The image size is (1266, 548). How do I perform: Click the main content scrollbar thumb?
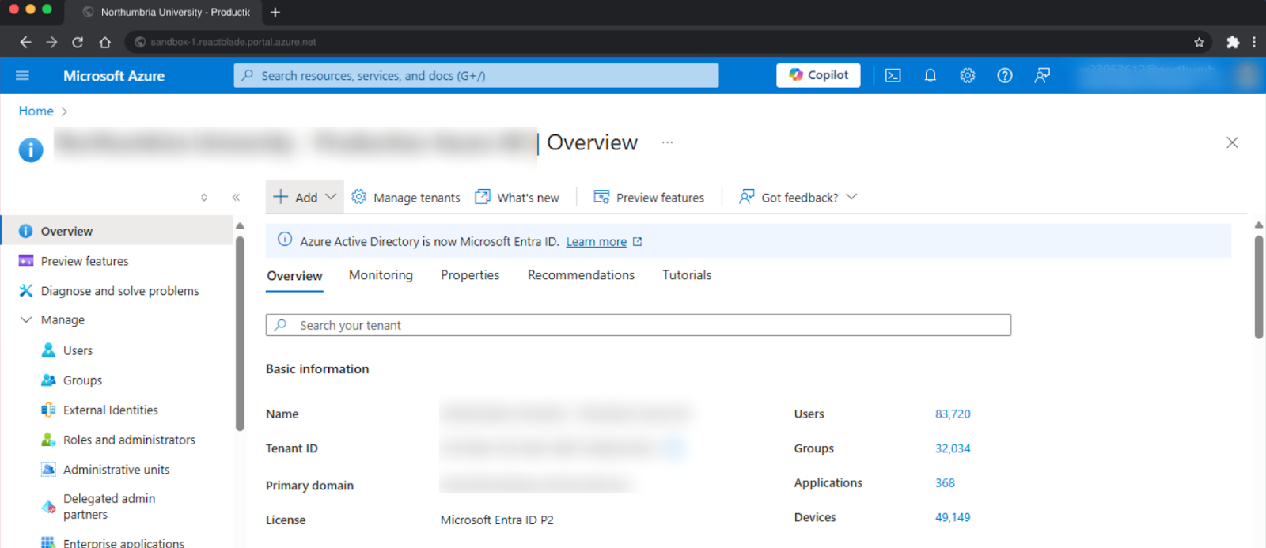(x=1259, y=287)
